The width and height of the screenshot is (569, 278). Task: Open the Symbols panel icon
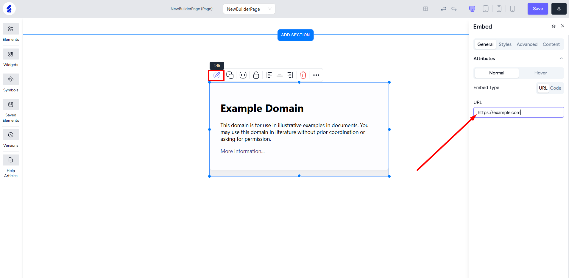11,79
